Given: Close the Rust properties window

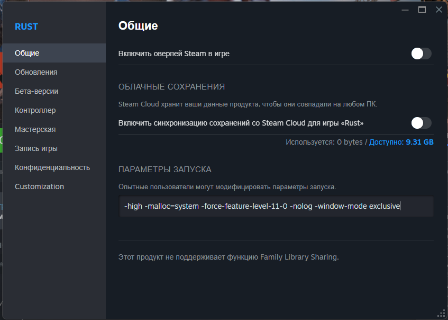Looking at the screenshot, I should tap(439, 10).
